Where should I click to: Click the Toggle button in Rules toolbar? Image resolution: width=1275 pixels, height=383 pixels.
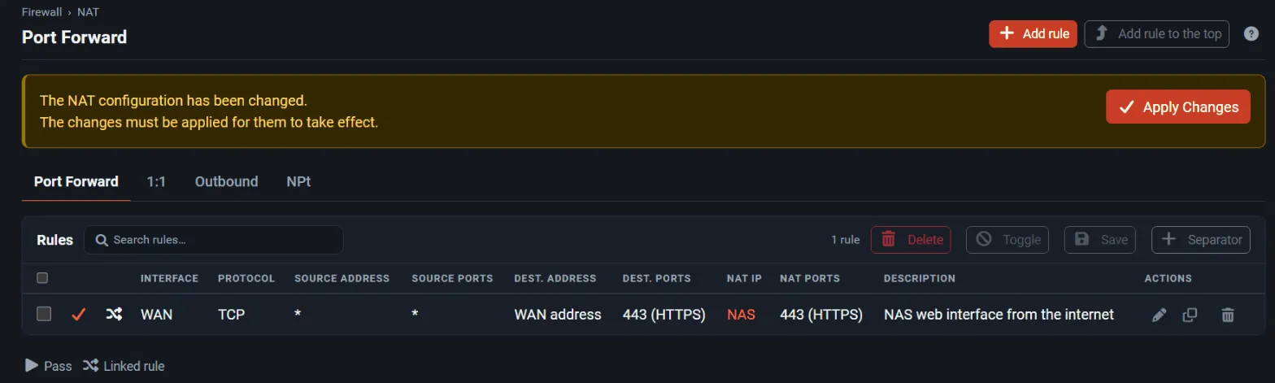tap(1007, 240)
